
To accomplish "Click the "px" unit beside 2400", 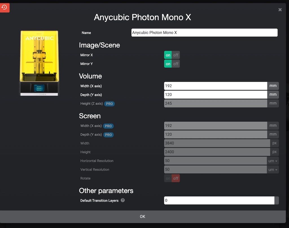I will click(x=274, y=152).
